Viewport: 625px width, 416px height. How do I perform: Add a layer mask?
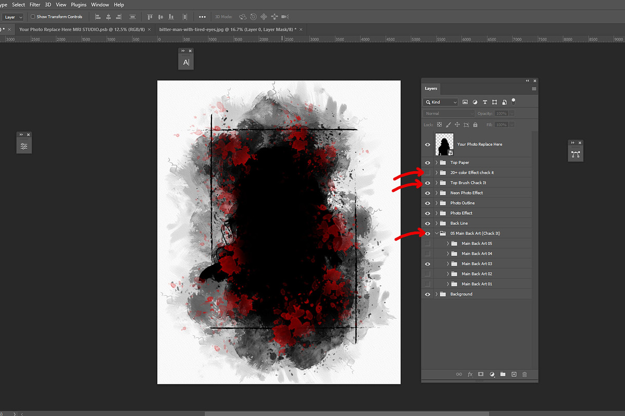click(x=481, y=374)
